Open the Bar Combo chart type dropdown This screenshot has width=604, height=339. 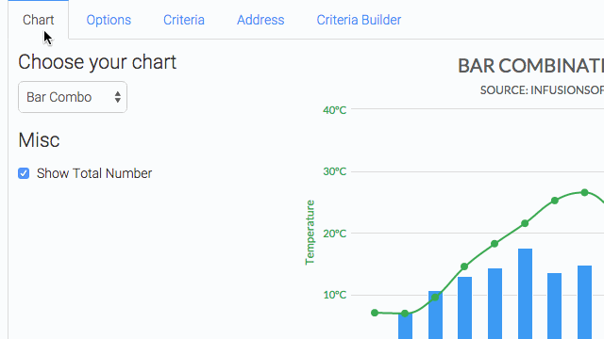[73, 97]
